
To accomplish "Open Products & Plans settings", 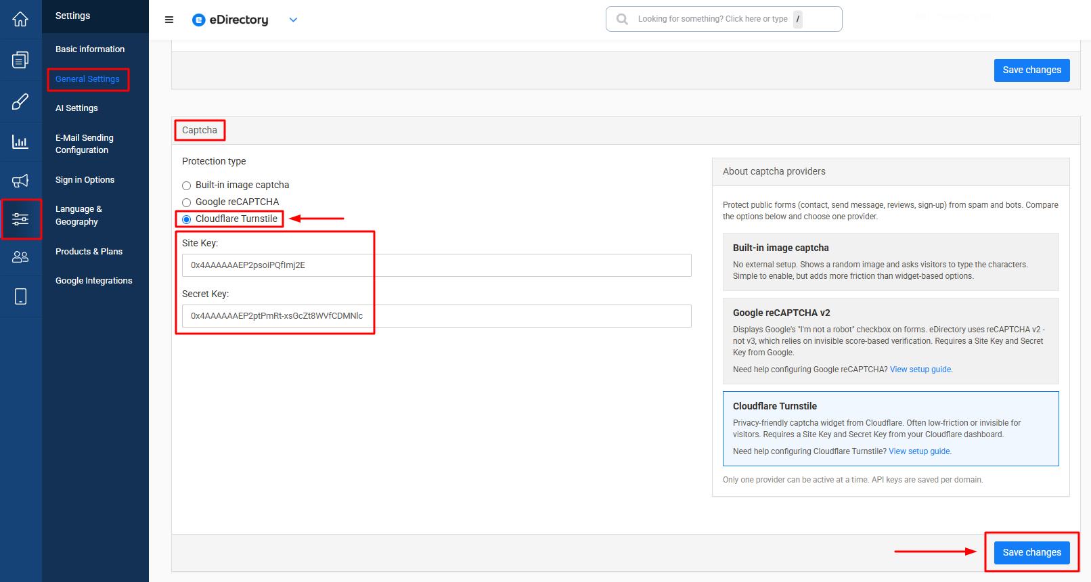I will pyautogui.click(x=89, y=252).
